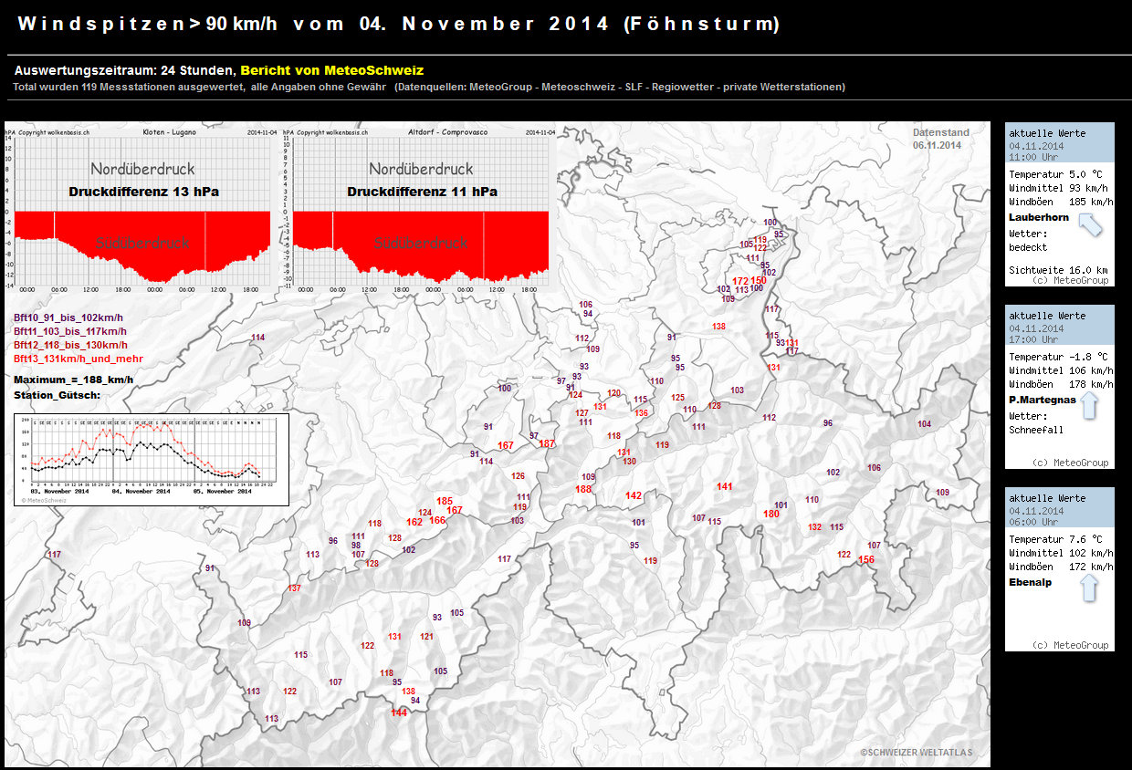Click the Windspitzen page title heading
The image size is (1132, 770).
[399, 25]
